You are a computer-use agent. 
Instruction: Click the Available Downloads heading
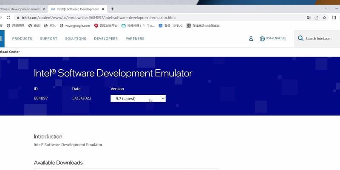pyautogui.click(x=58, y=163)
